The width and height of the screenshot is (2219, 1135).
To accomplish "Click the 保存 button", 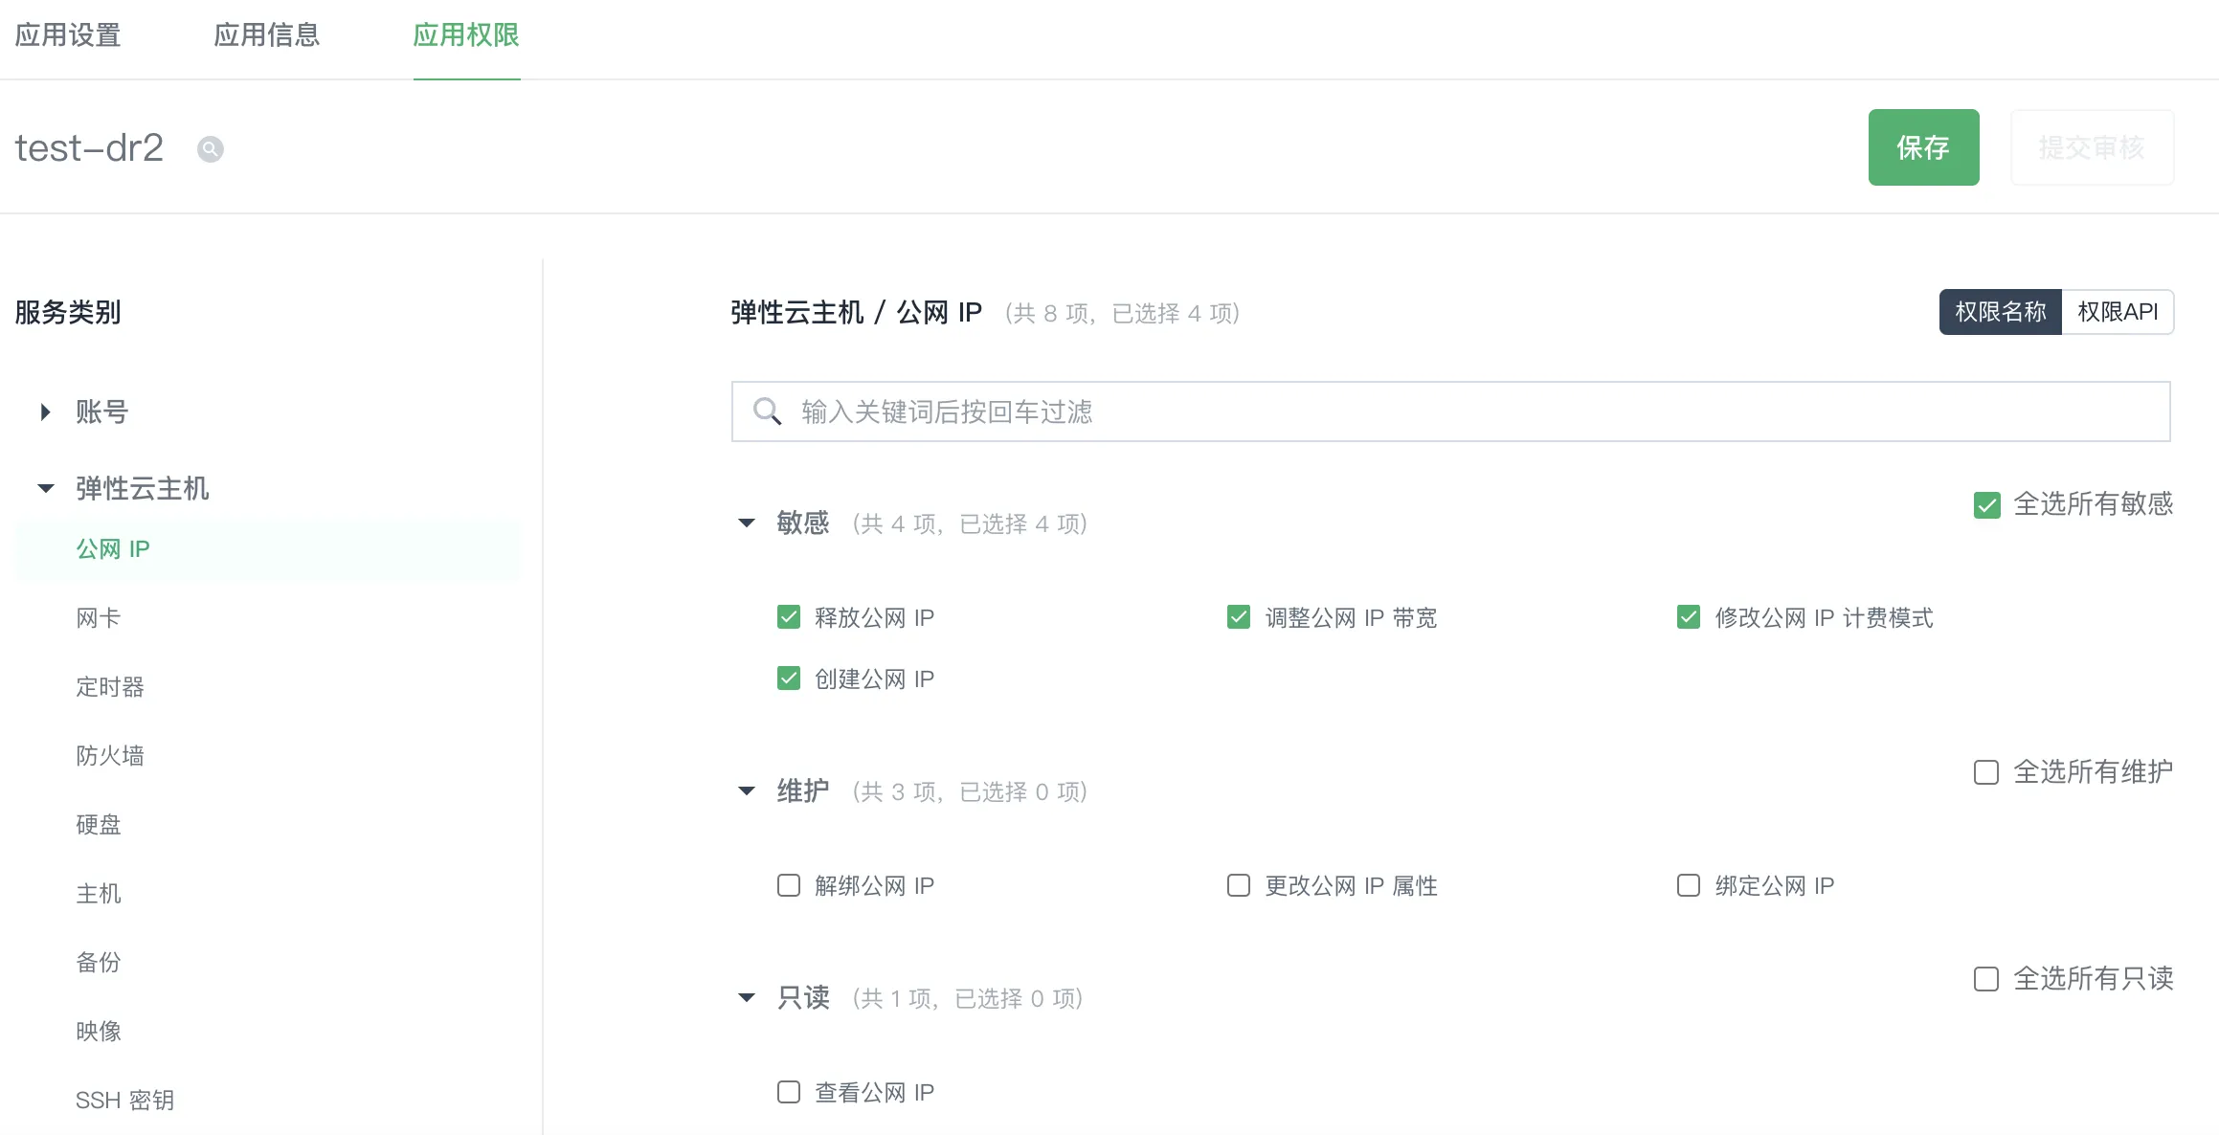I will tap(1923, 147).
